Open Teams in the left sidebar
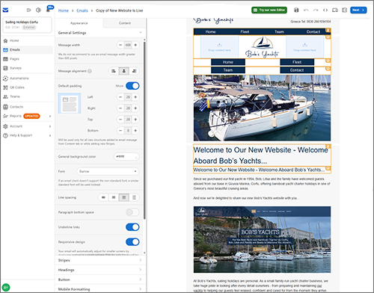374x293 pixels. 28,96
